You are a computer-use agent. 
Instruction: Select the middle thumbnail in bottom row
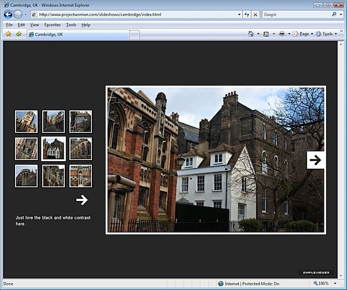pyautogui.click(x=54, y=176)
